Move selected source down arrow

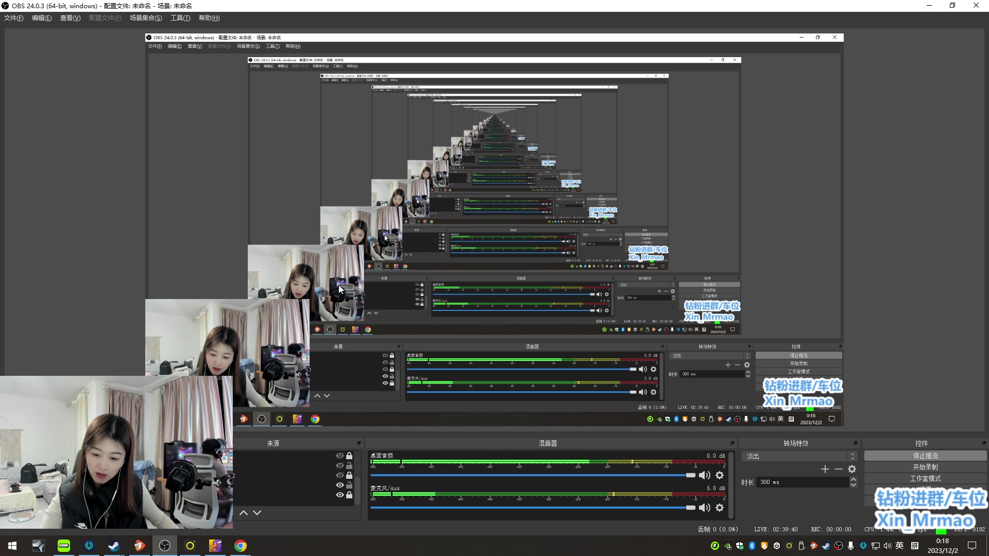click(x=257, y=513)
